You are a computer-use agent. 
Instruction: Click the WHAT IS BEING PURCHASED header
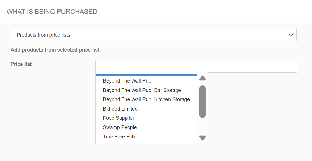tap(52, 12)
